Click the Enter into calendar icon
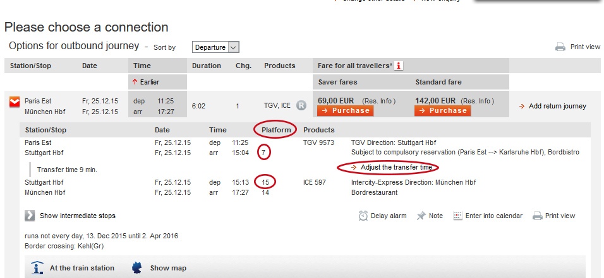 pyautogui.click(x=457, y=216)
